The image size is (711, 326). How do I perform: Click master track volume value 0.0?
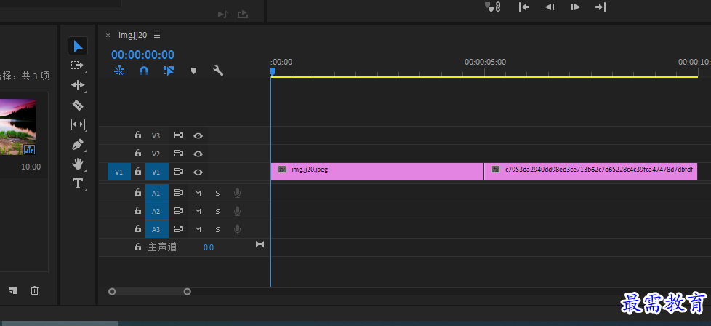[x=209, y=247]
